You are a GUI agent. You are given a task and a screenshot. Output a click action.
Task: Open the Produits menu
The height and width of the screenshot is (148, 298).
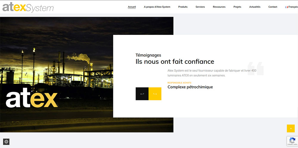[x=183, y=7]
